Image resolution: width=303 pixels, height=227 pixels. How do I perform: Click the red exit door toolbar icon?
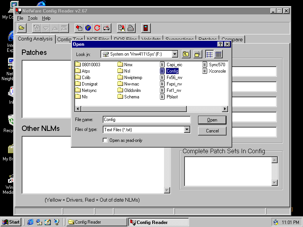click(146, 28)
